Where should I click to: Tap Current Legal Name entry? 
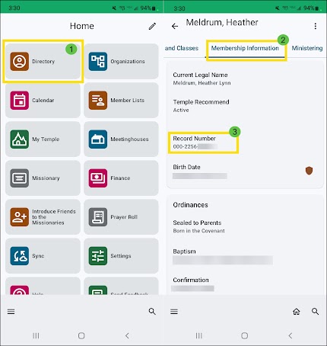pyautogui.click(x=202, y=78)
